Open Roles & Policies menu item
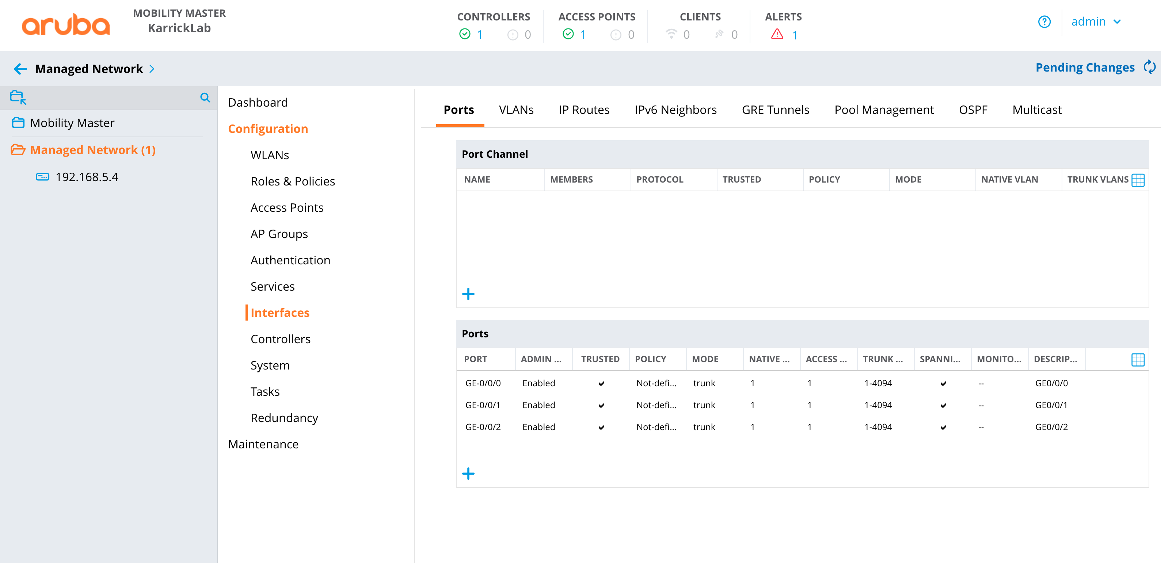 pyautogui.click(x=293, y=181)
